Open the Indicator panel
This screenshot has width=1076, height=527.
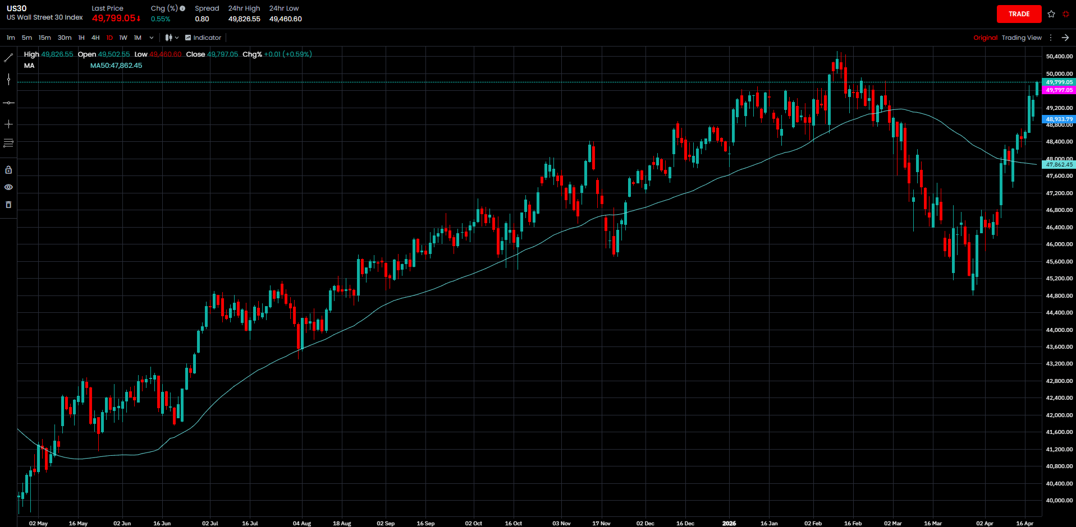[203, 38]
